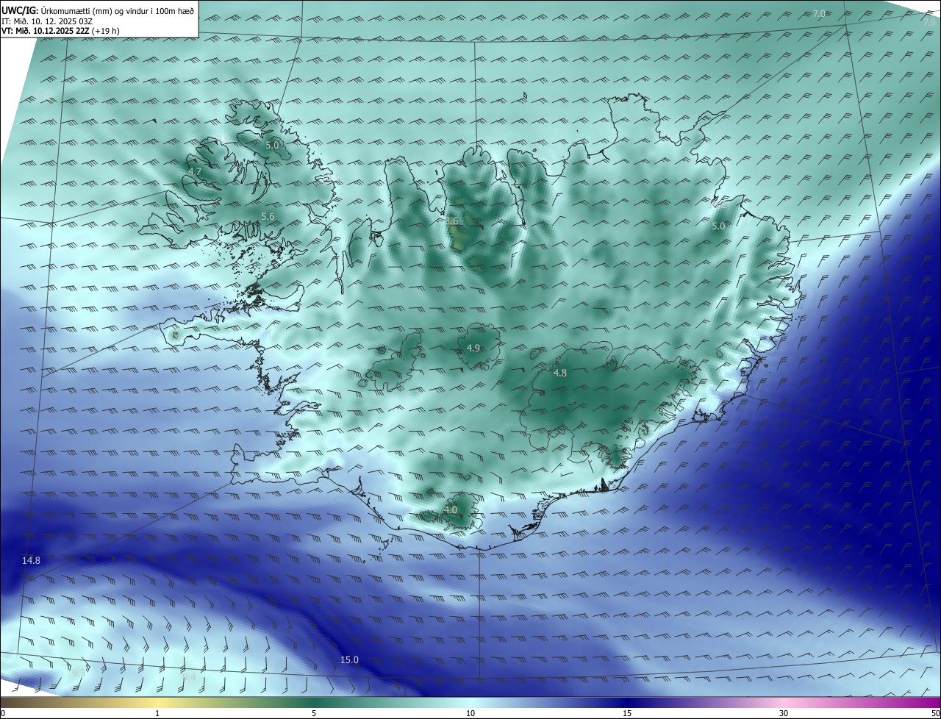The width and height of the screenshot is (941, 719).
Task: Click the 30 tick on the color scale
Action: pos(784,713)
